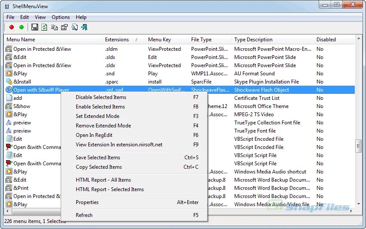Click the vertical scrollbar thumb
366x229 pixels.
pos(358,146)
